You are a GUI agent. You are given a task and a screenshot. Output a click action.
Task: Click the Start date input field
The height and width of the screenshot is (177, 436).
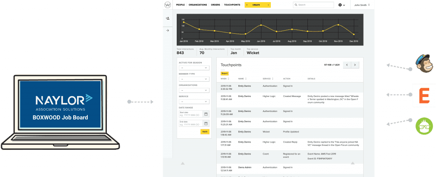tap(191, 114)
